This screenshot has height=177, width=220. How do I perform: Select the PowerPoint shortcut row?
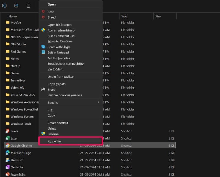pos(18,174)
